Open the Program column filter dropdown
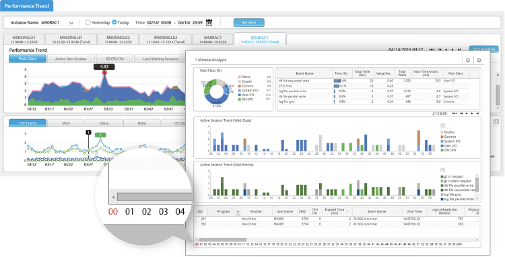The height and width of the screenshot is (257, 505). click(x=238, y=211)
